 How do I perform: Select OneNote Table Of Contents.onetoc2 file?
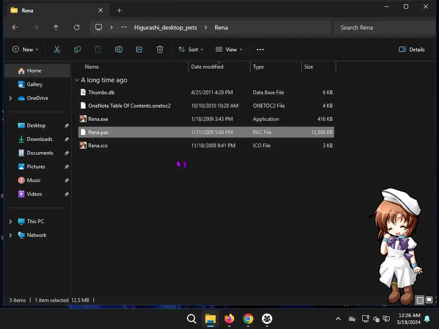pyautogui.click(x=206, y=106)
